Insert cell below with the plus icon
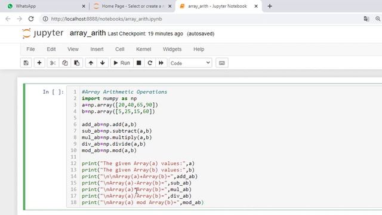The height and width of the screenshot is (215, 382). click(39, 63)
